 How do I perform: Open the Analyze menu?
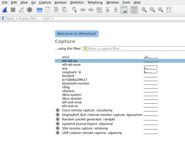pyautogui.click(x=60, y=2)
